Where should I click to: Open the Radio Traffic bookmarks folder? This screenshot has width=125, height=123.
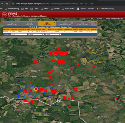tap(68, 9)
